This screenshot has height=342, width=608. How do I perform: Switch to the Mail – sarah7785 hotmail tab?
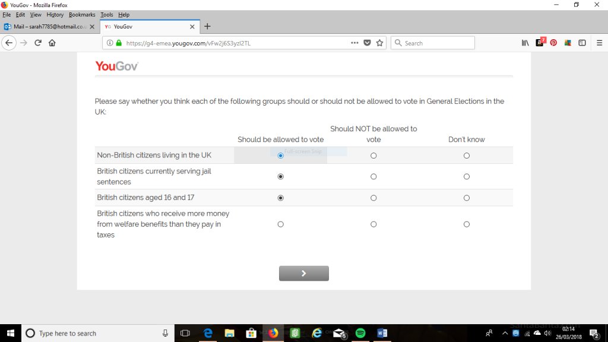[x=47, y=27]
